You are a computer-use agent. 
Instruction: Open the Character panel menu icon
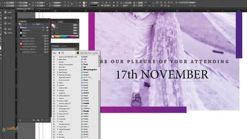tap(78, 46)
